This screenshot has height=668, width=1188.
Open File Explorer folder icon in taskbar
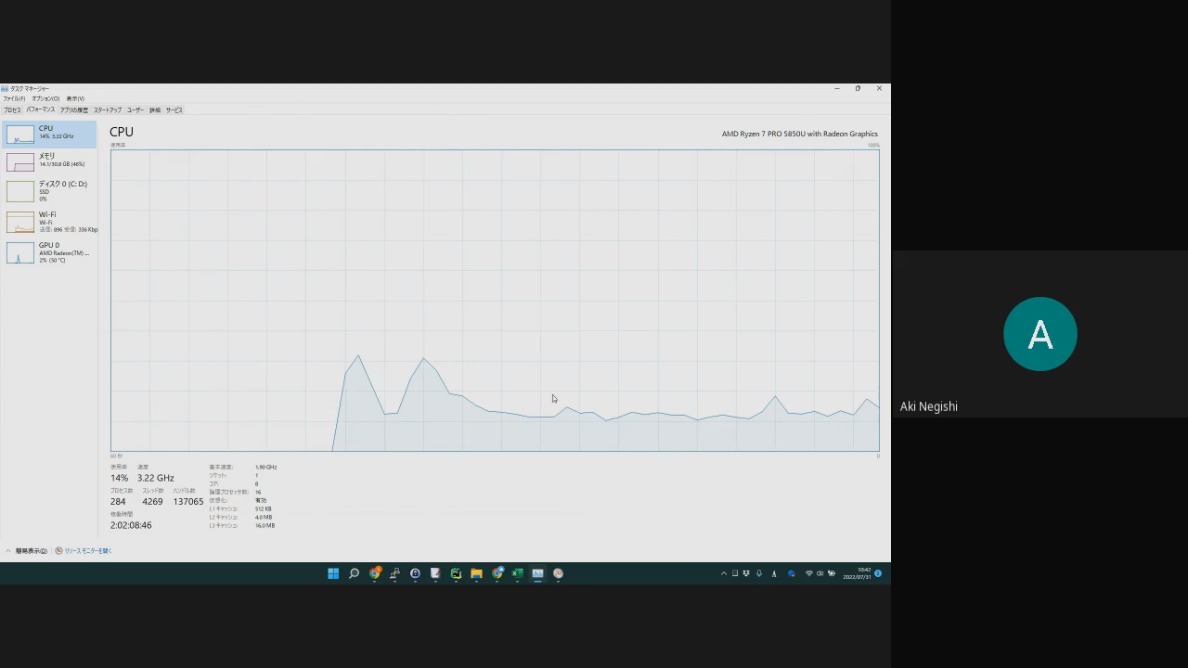(476, 573)
